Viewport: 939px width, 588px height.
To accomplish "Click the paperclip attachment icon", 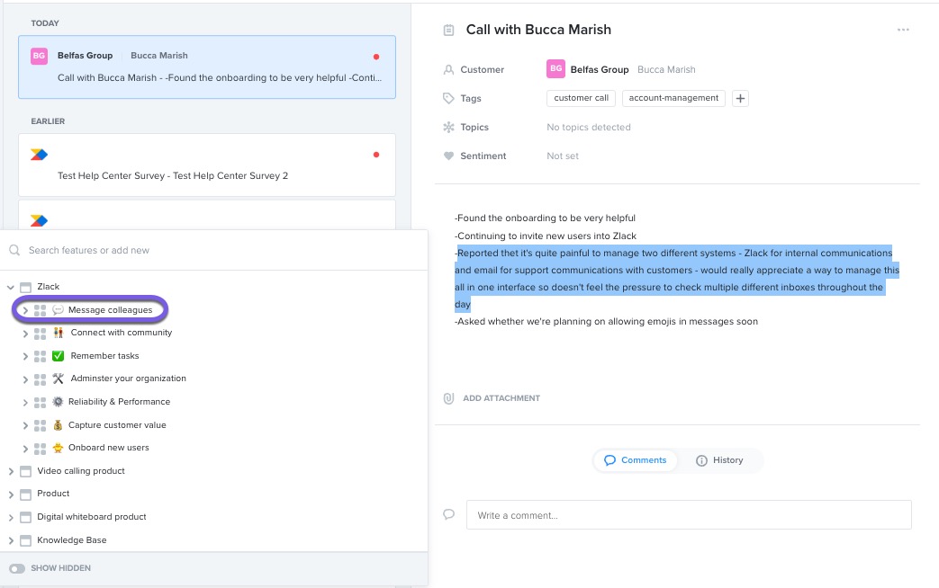I will click(448, 398).
